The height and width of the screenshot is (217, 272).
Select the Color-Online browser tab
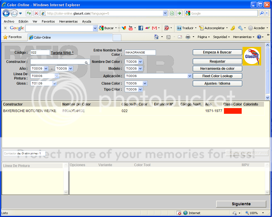coord(70,37)
